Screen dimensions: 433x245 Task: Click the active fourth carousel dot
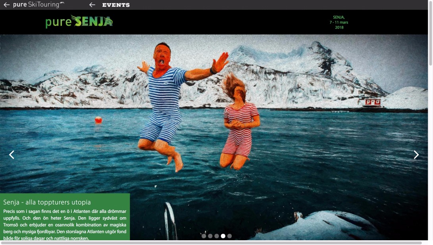point(223,236)
